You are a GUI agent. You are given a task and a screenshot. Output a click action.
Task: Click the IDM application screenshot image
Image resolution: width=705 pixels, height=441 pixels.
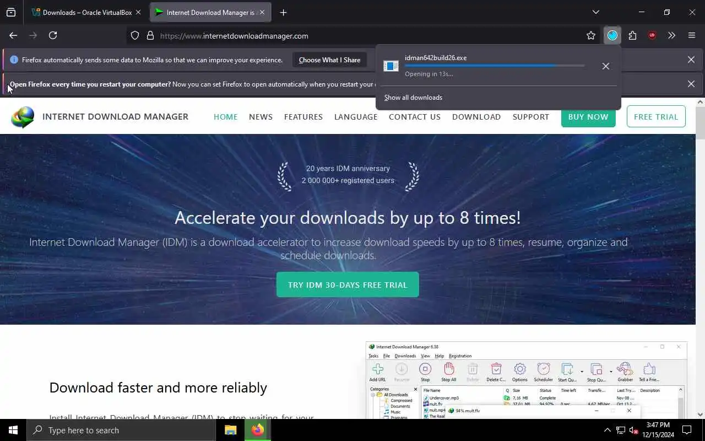(x=527, y=380)
